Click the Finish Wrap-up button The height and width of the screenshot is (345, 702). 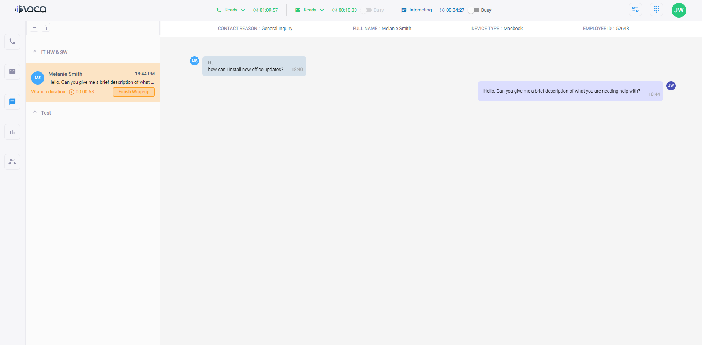pos(134,92)
